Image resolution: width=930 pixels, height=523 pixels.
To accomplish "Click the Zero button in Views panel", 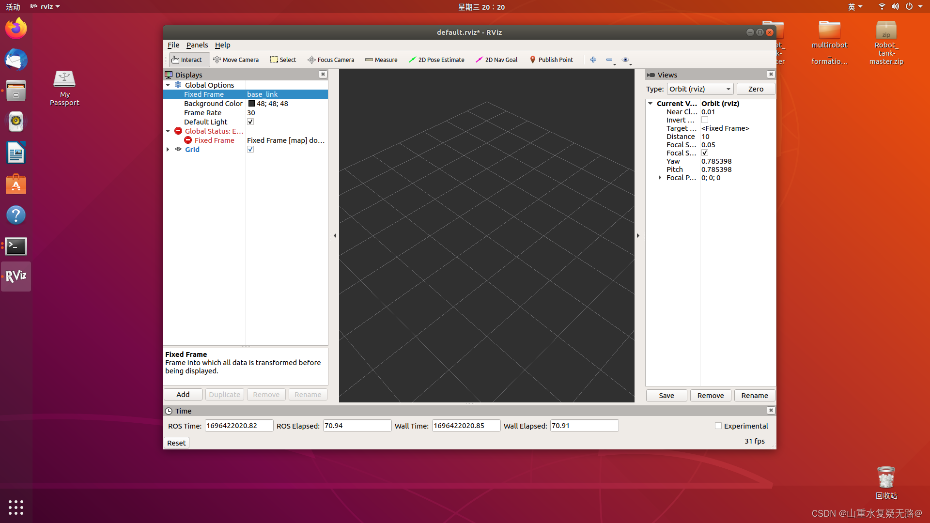I will tap(756, 89).
